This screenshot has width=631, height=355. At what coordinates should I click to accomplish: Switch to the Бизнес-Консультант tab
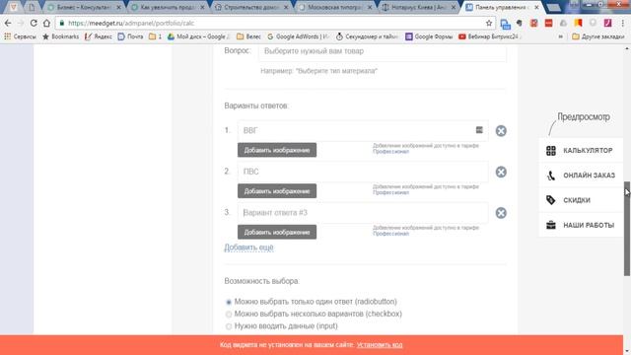pyautogui.click(x=84, y=7)
